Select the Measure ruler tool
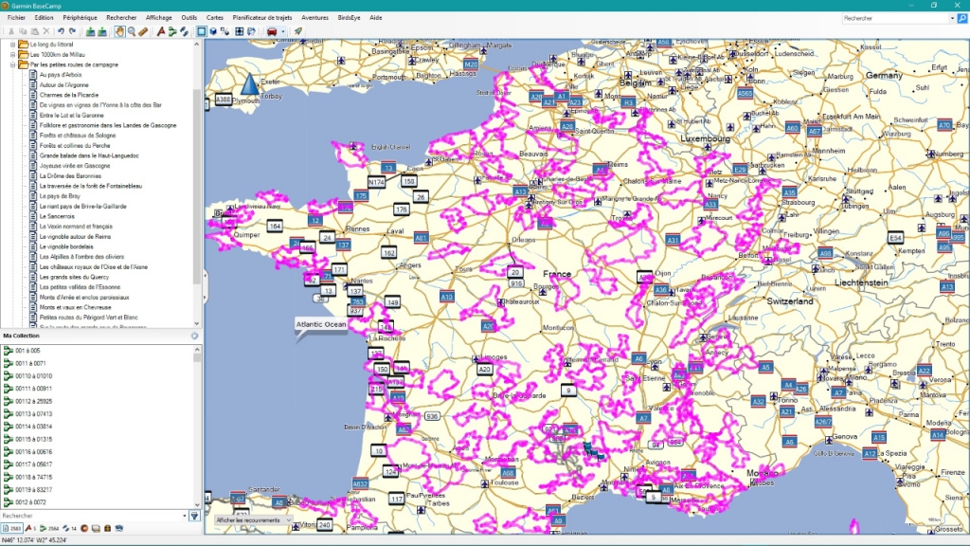The image size is (970, 546). (143, 31)
